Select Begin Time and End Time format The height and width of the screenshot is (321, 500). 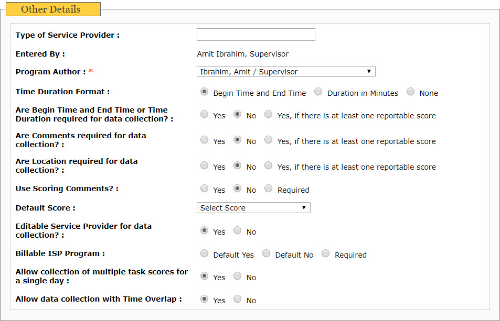[205, 92]
